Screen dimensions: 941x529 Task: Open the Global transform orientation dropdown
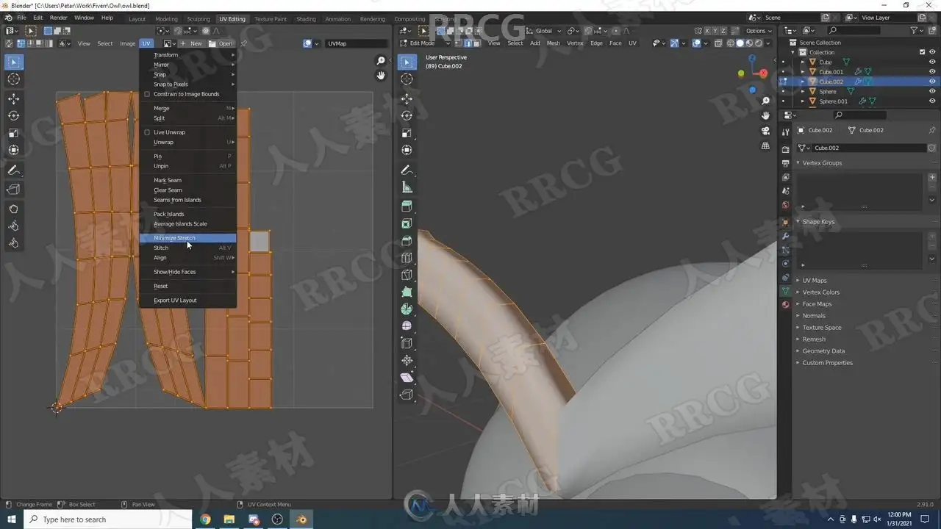click(544, 31)
